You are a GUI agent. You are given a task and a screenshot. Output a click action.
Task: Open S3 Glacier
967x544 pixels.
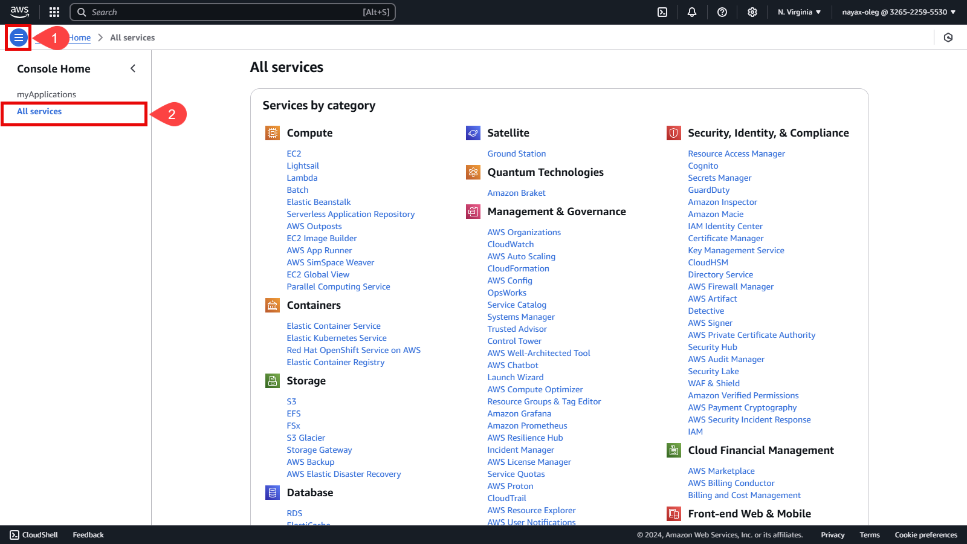coord(306,438)
